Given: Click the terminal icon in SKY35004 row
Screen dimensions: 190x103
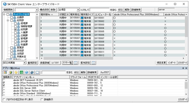Looking at the screenshot, I should [x=82, y=28].
